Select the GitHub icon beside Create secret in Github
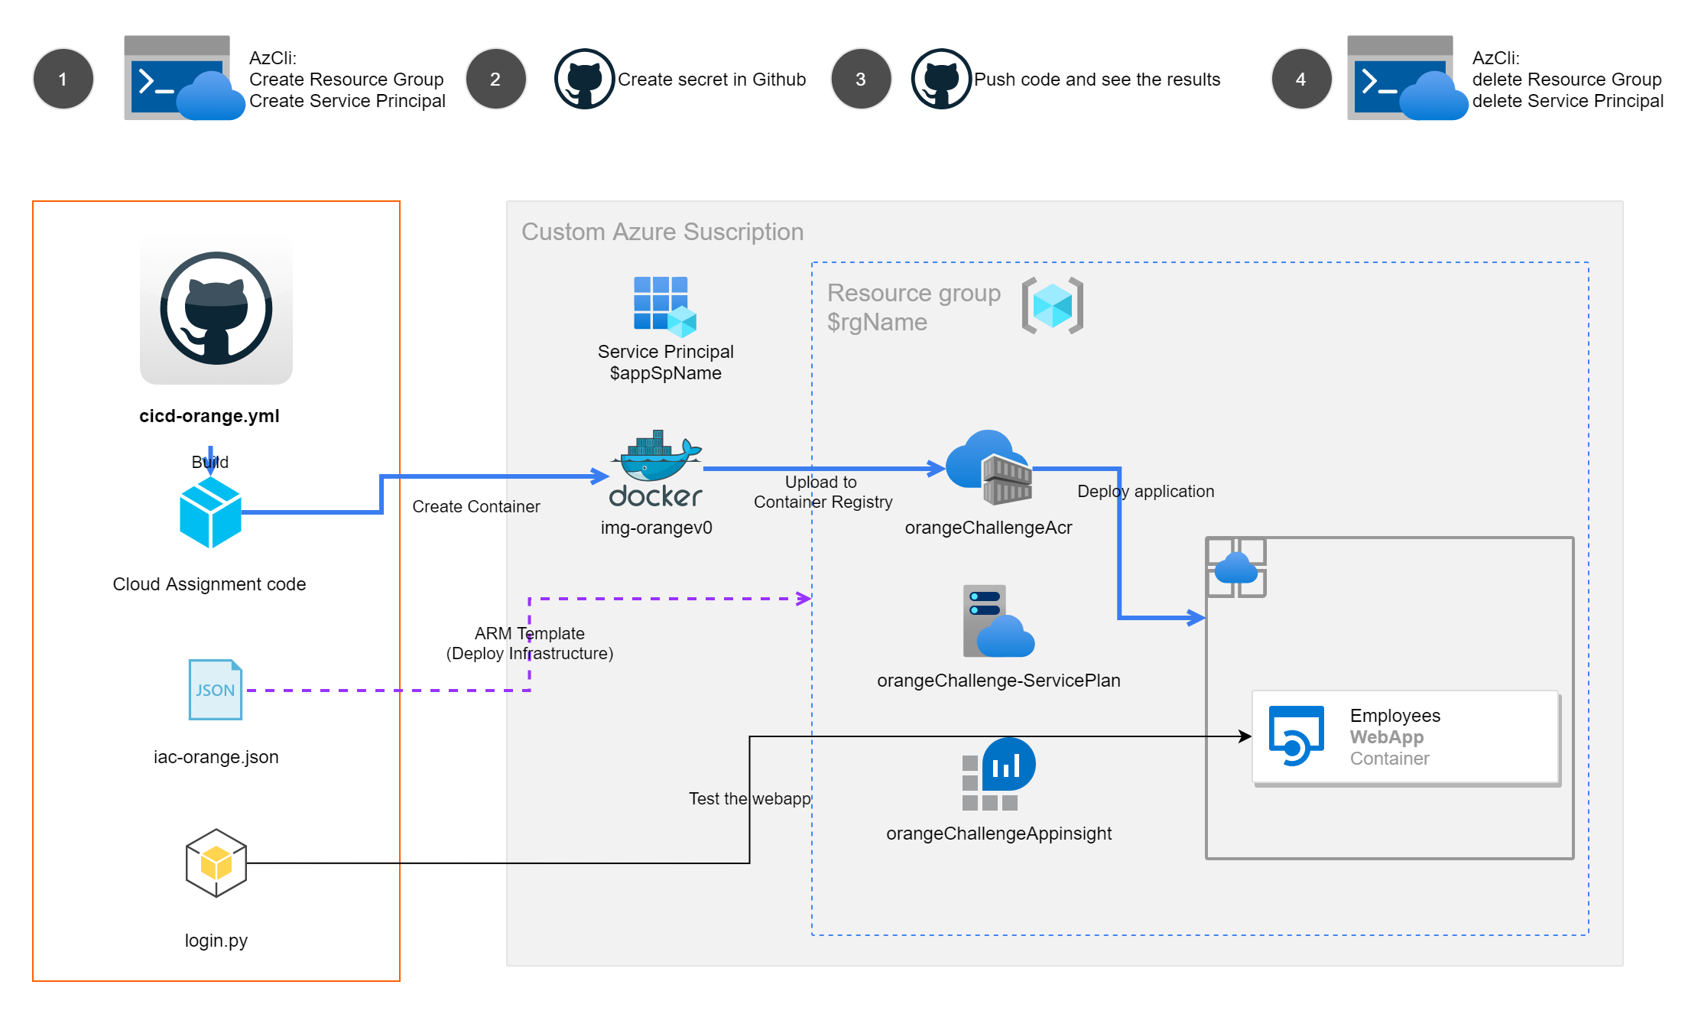Image resolution: width=1685 pixels, height=1014 pixels. click(585, 79)
